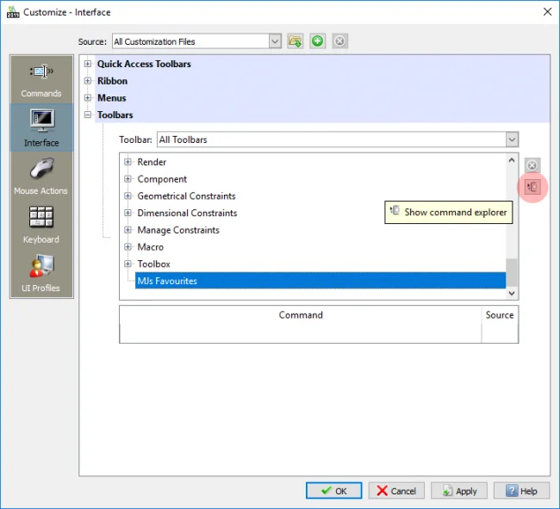Switch to the Keyboard section
The width and height of the screenshot is (560, 509).
point(41,226)
